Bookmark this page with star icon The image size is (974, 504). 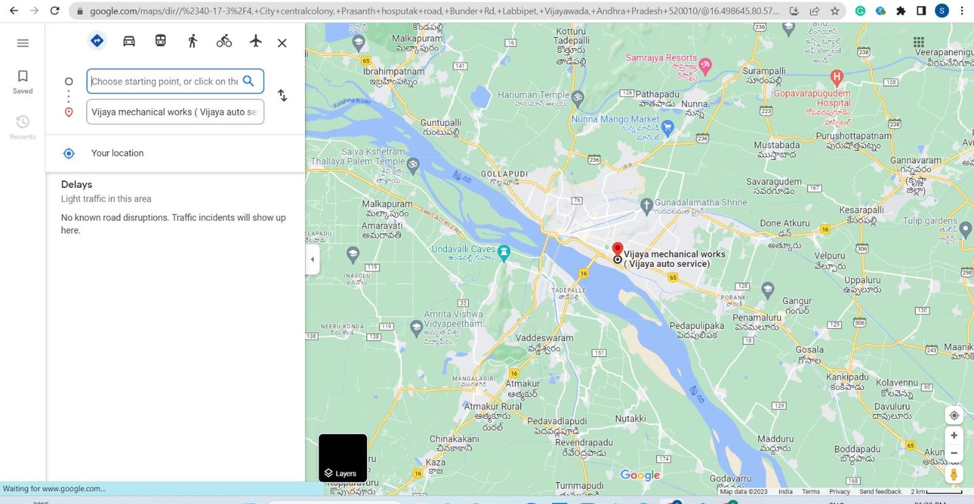point(835,11)
